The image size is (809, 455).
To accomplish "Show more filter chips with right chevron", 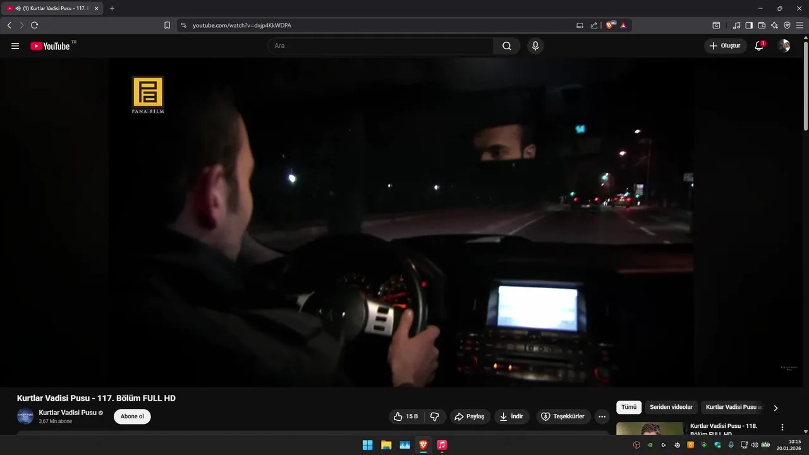I will 776,408.
